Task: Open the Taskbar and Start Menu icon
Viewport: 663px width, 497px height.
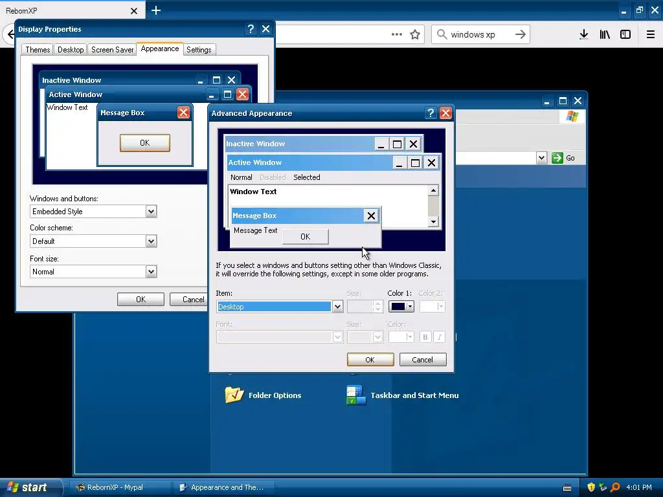Action: pos(355,395)
